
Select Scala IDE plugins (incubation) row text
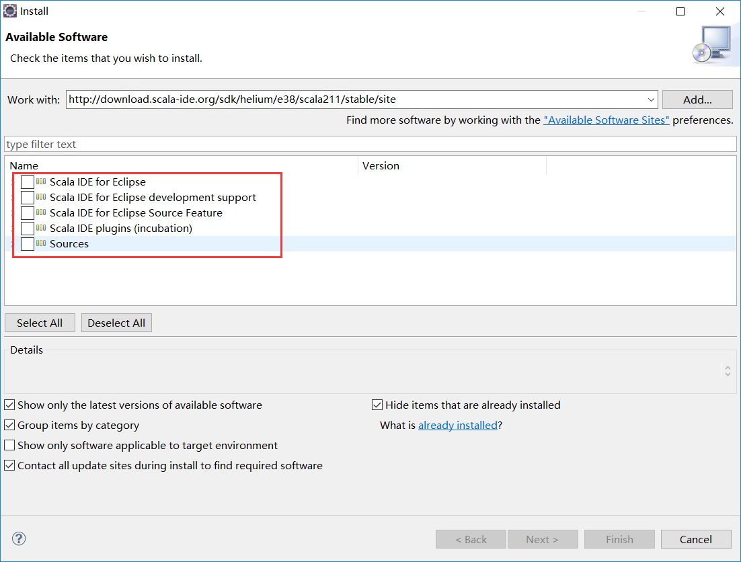pyautogui.click(x=121, y=228)
